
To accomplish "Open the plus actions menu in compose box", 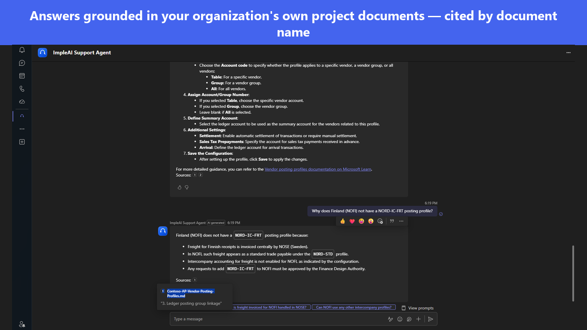I will [419, 319].
